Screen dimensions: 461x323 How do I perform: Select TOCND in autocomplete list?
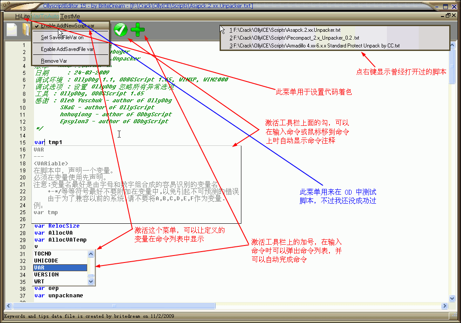pyautogui.click(x=60, y=254)
